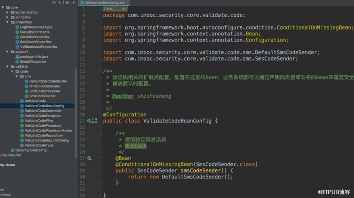The image size is (354, 198).
Task: Fold the Javadoc comment starting line 23
Action: click(101, 133)
